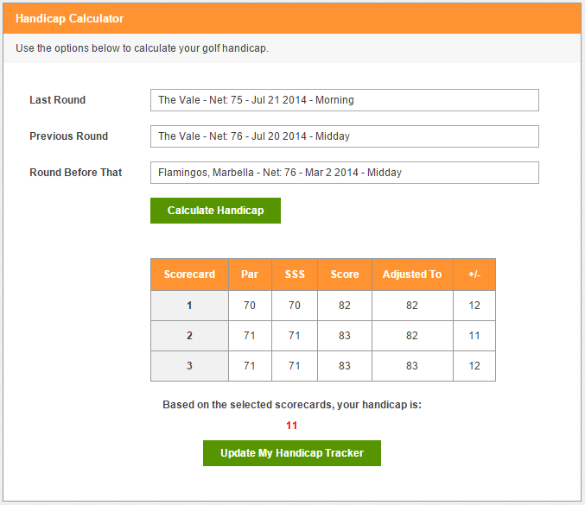Click the Last Round label
The image size is (585, 505).
click(x=57, y=100)
